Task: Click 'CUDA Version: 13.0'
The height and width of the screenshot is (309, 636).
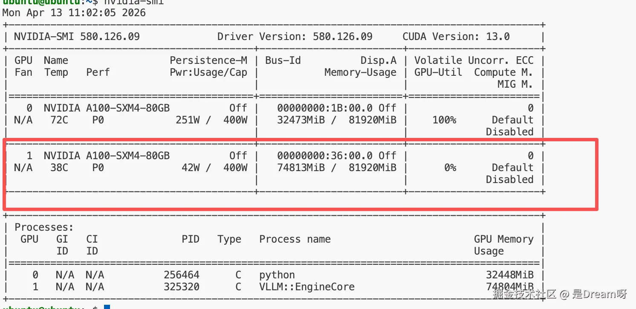Action: (456, 37)
